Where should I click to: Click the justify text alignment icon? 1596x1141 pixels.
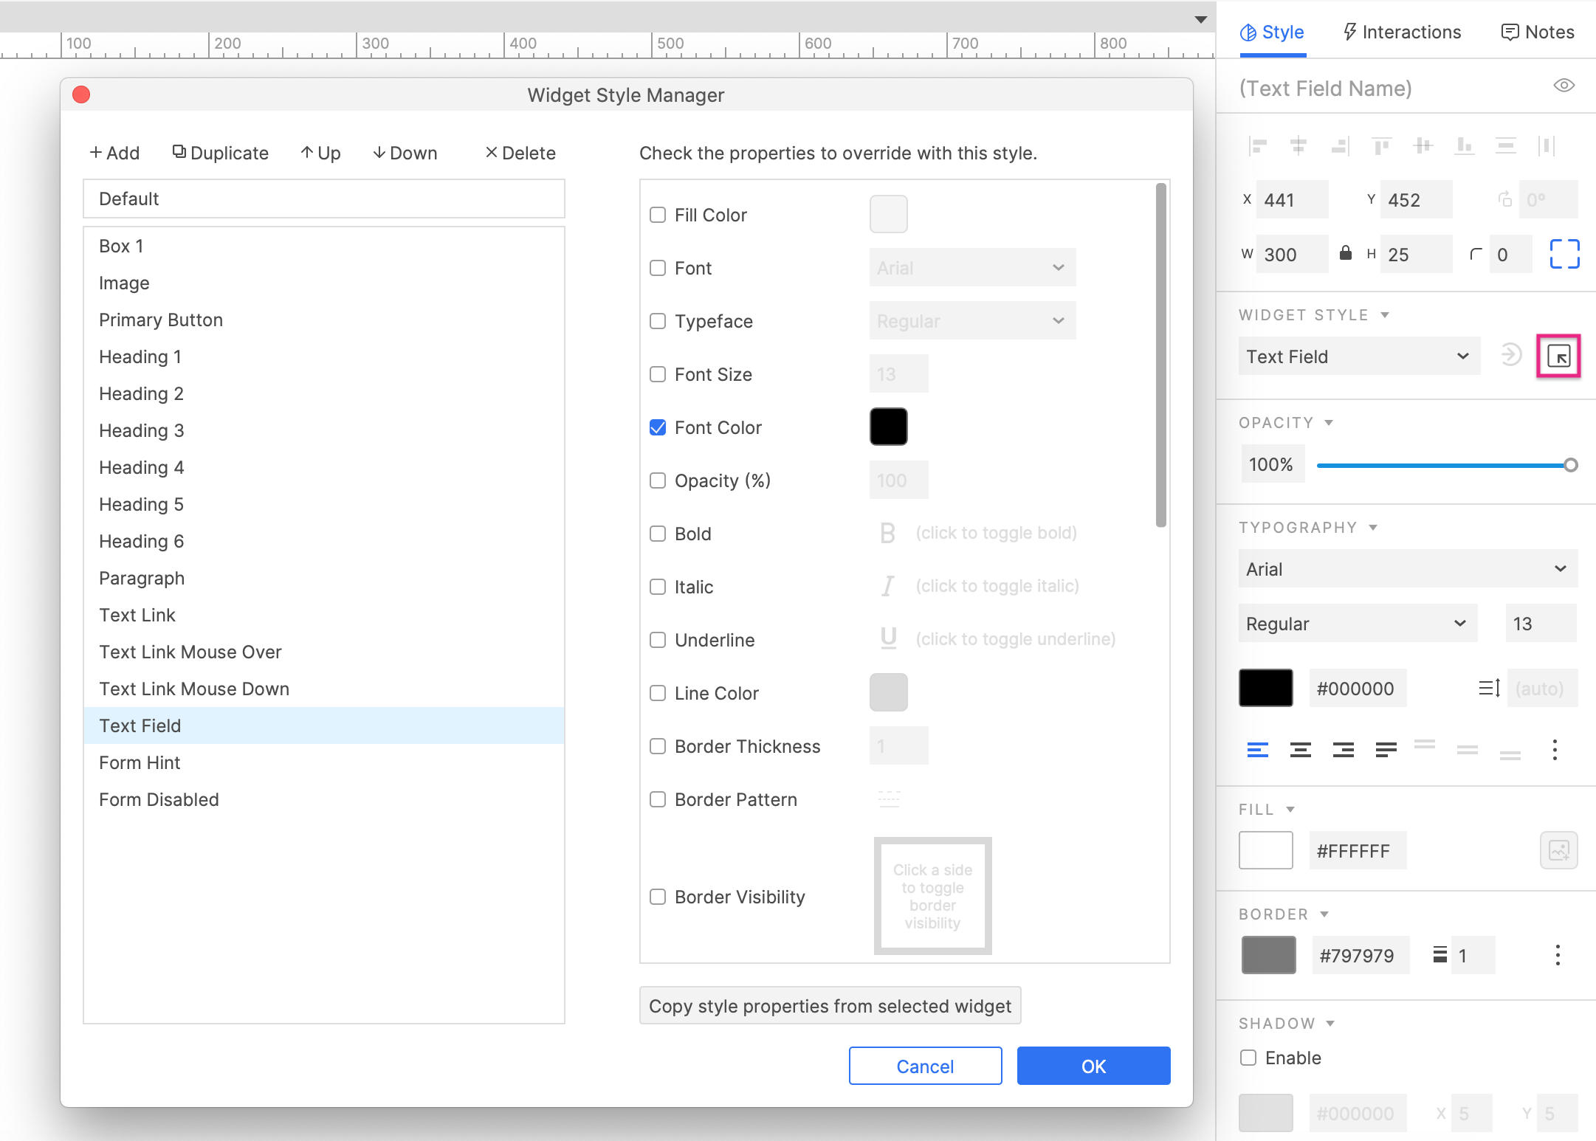click(1386, 750)
